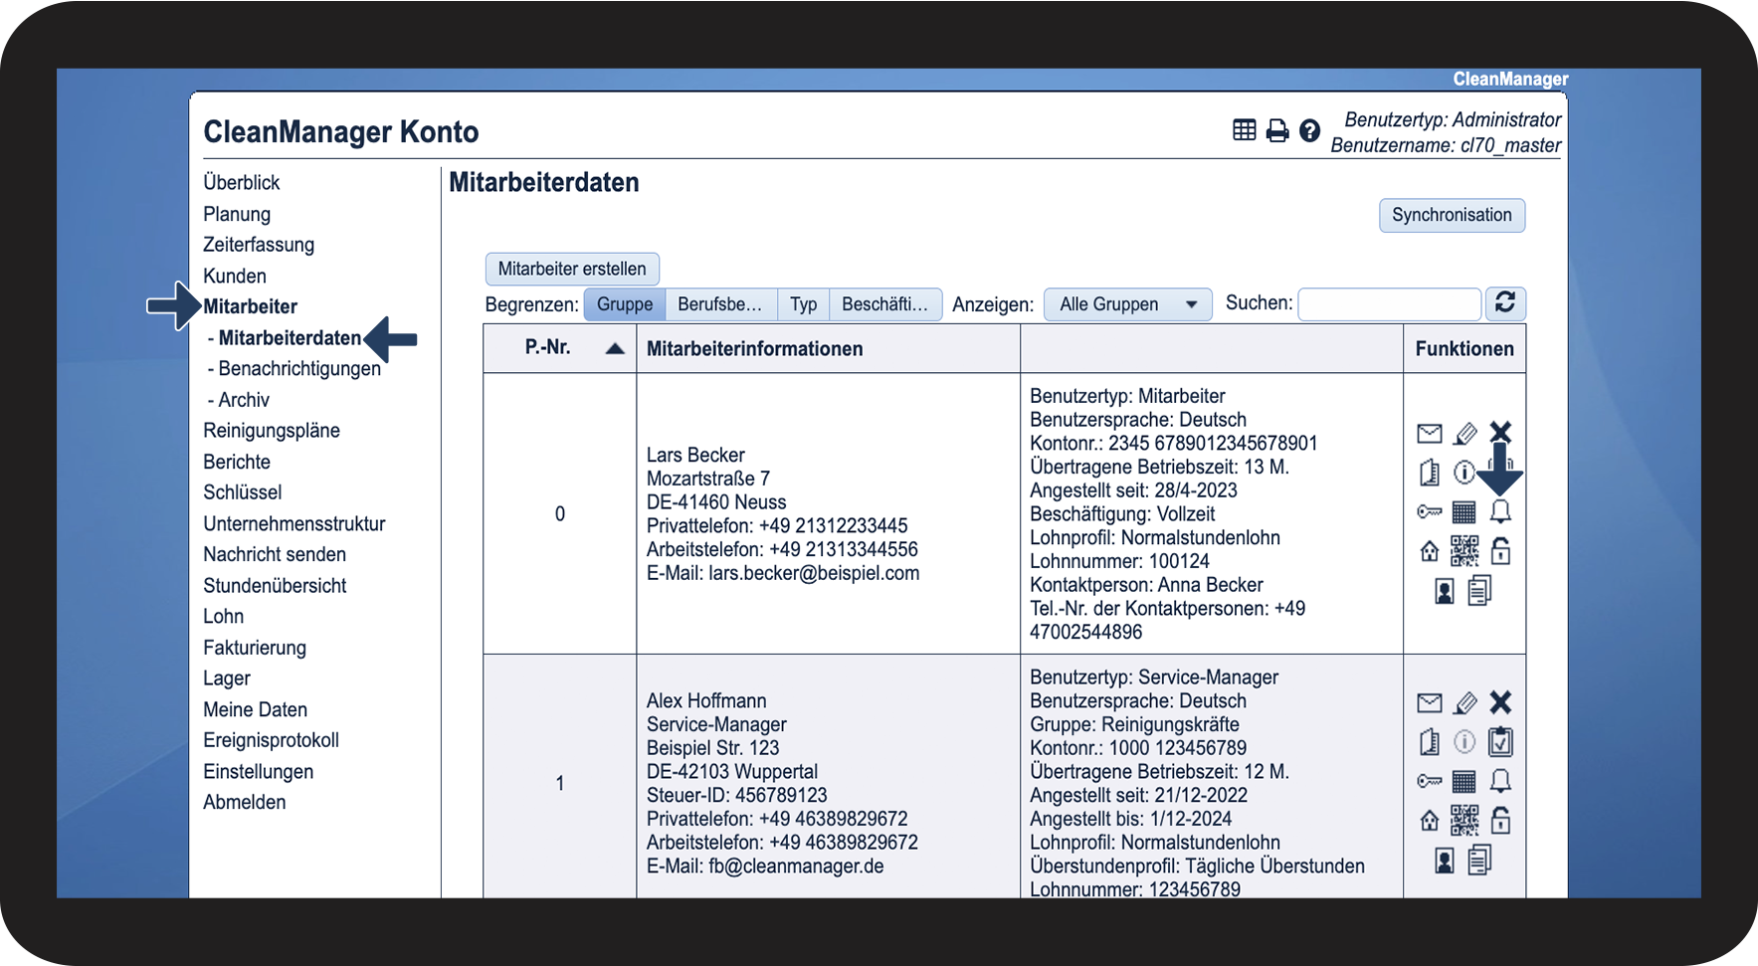
Task: Click the pencil edit icon for Alex Hoffmann
Action: pos(1465,703)
